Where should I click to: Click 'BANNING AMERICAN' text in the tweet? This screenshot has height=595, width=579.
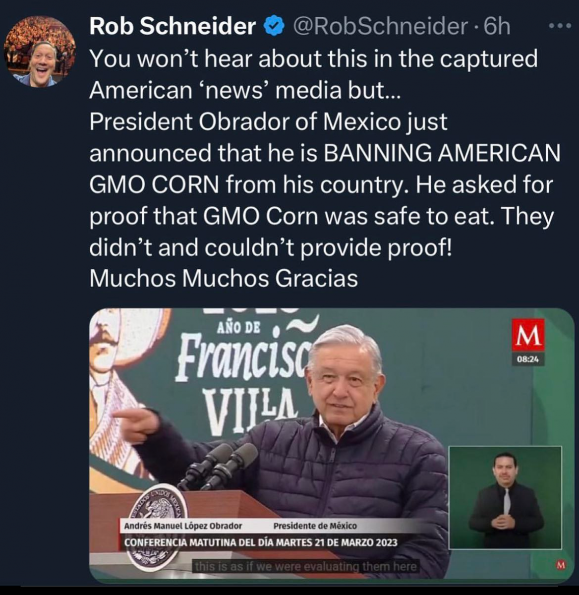coord(442,153)
